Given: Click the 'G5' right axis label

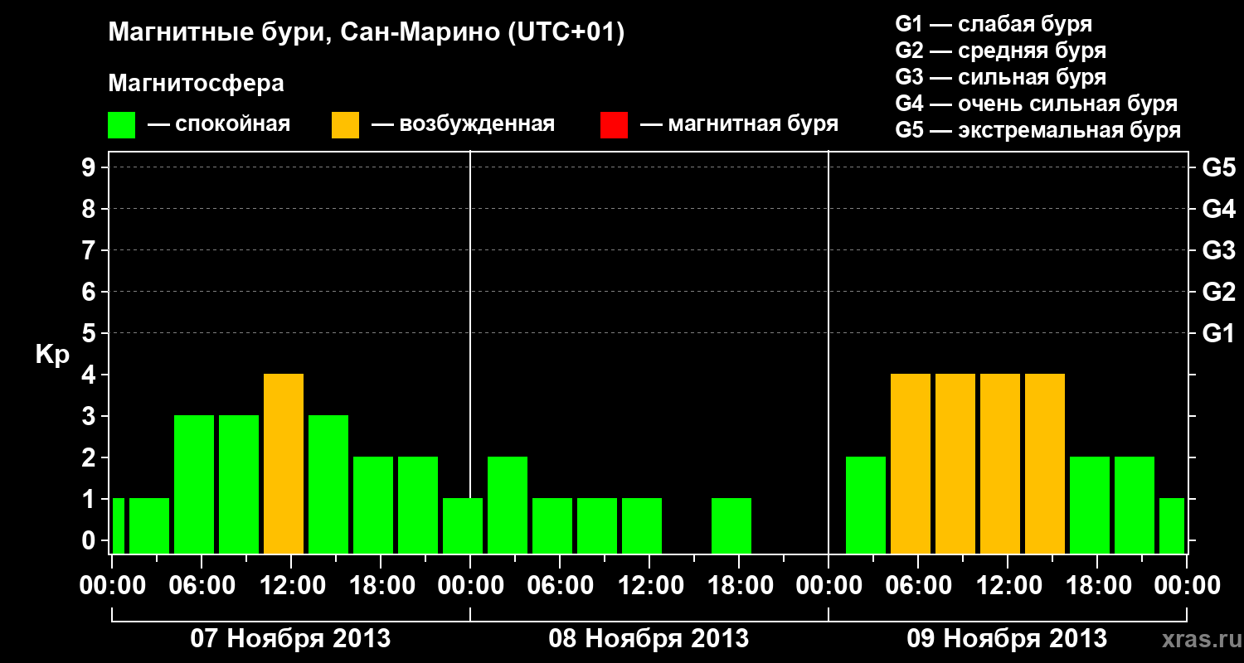Looking at the screenshot, I should [1218, 167].
